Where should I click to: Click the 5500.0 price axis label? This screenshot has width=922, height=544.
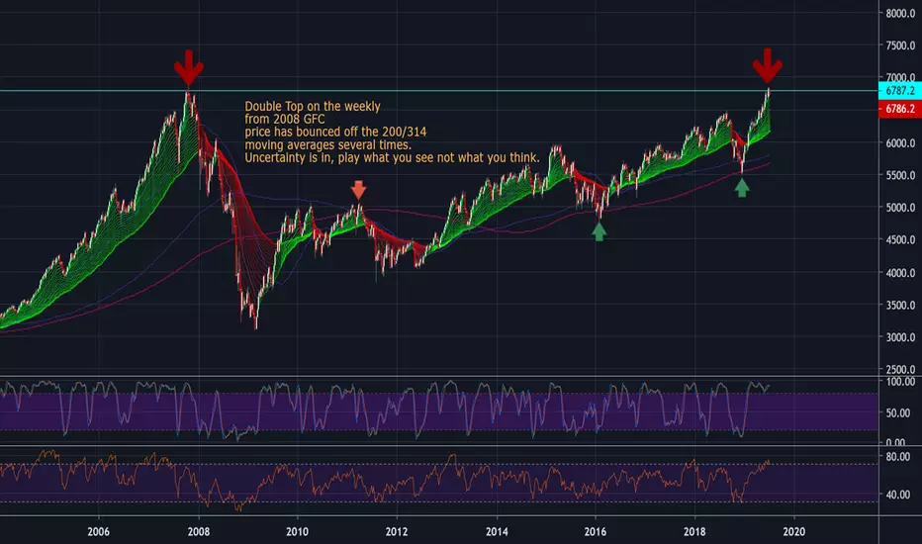click(900, 175)
